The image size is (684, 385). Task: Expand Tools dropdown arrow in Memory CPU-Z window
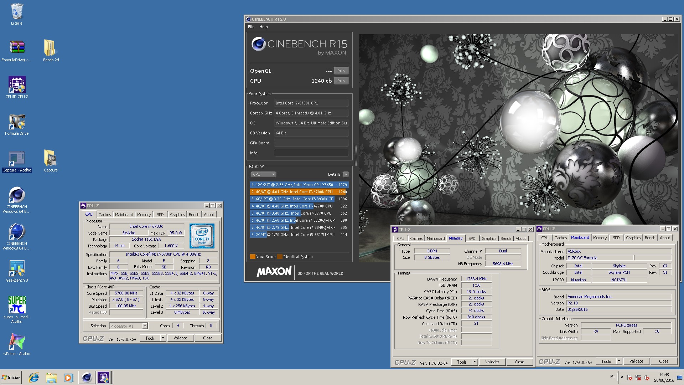[x=475, y=362]
